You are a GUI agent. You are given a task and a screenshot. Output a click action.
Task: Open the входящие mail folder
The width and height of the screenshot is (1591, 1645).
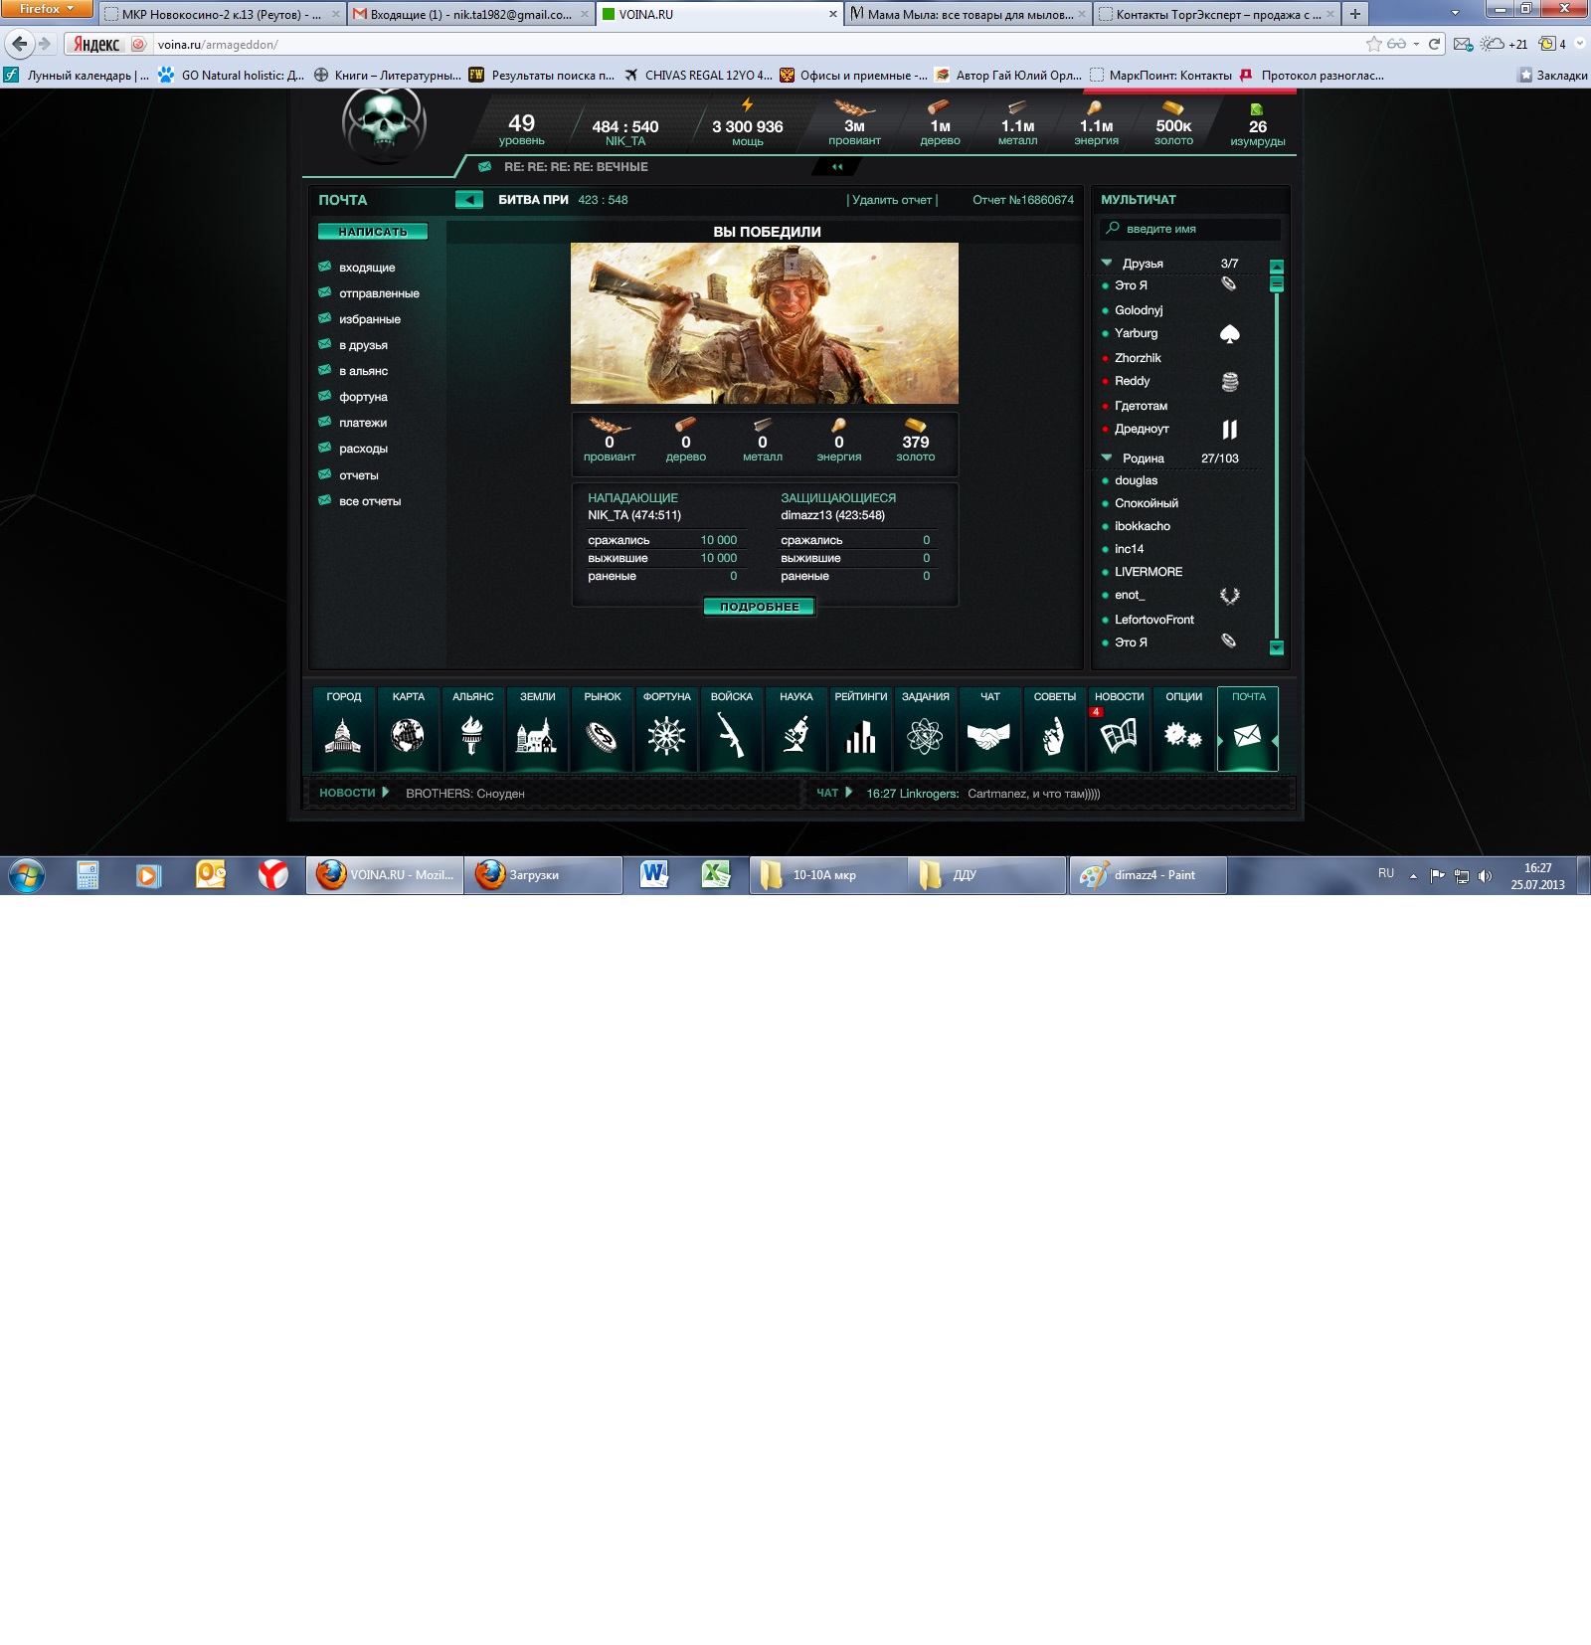(367, 268)
